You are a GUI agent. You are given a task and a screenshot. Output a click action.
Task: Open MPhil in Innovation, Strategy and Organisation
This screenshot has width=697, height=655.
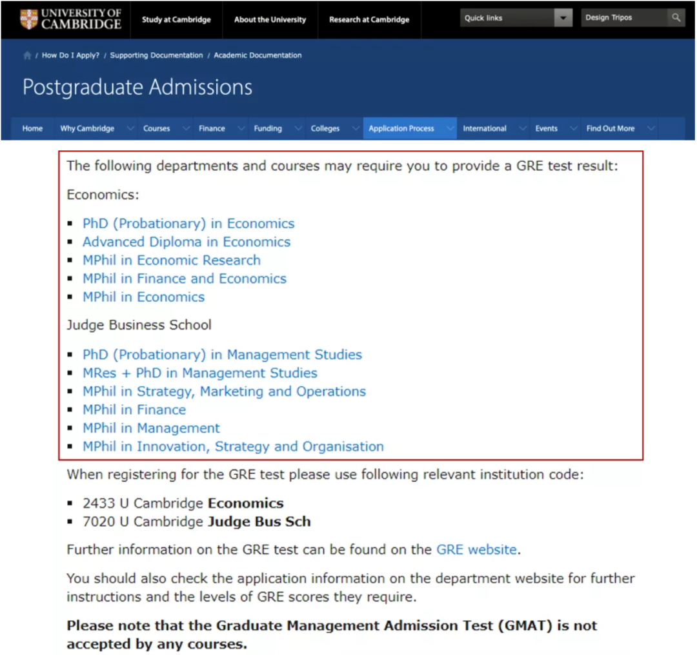tap(233, 447)
